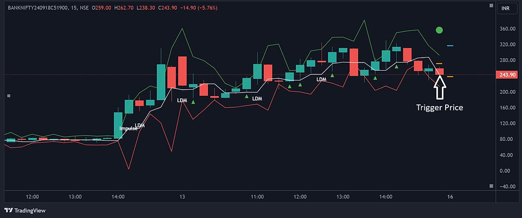
Task: Select the cyan dash marker
Action: pyautogui.click(x=450, y=46)
